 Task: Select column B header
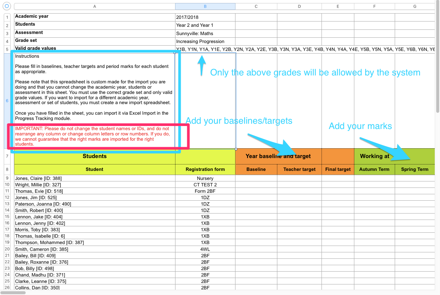point(205,6)
